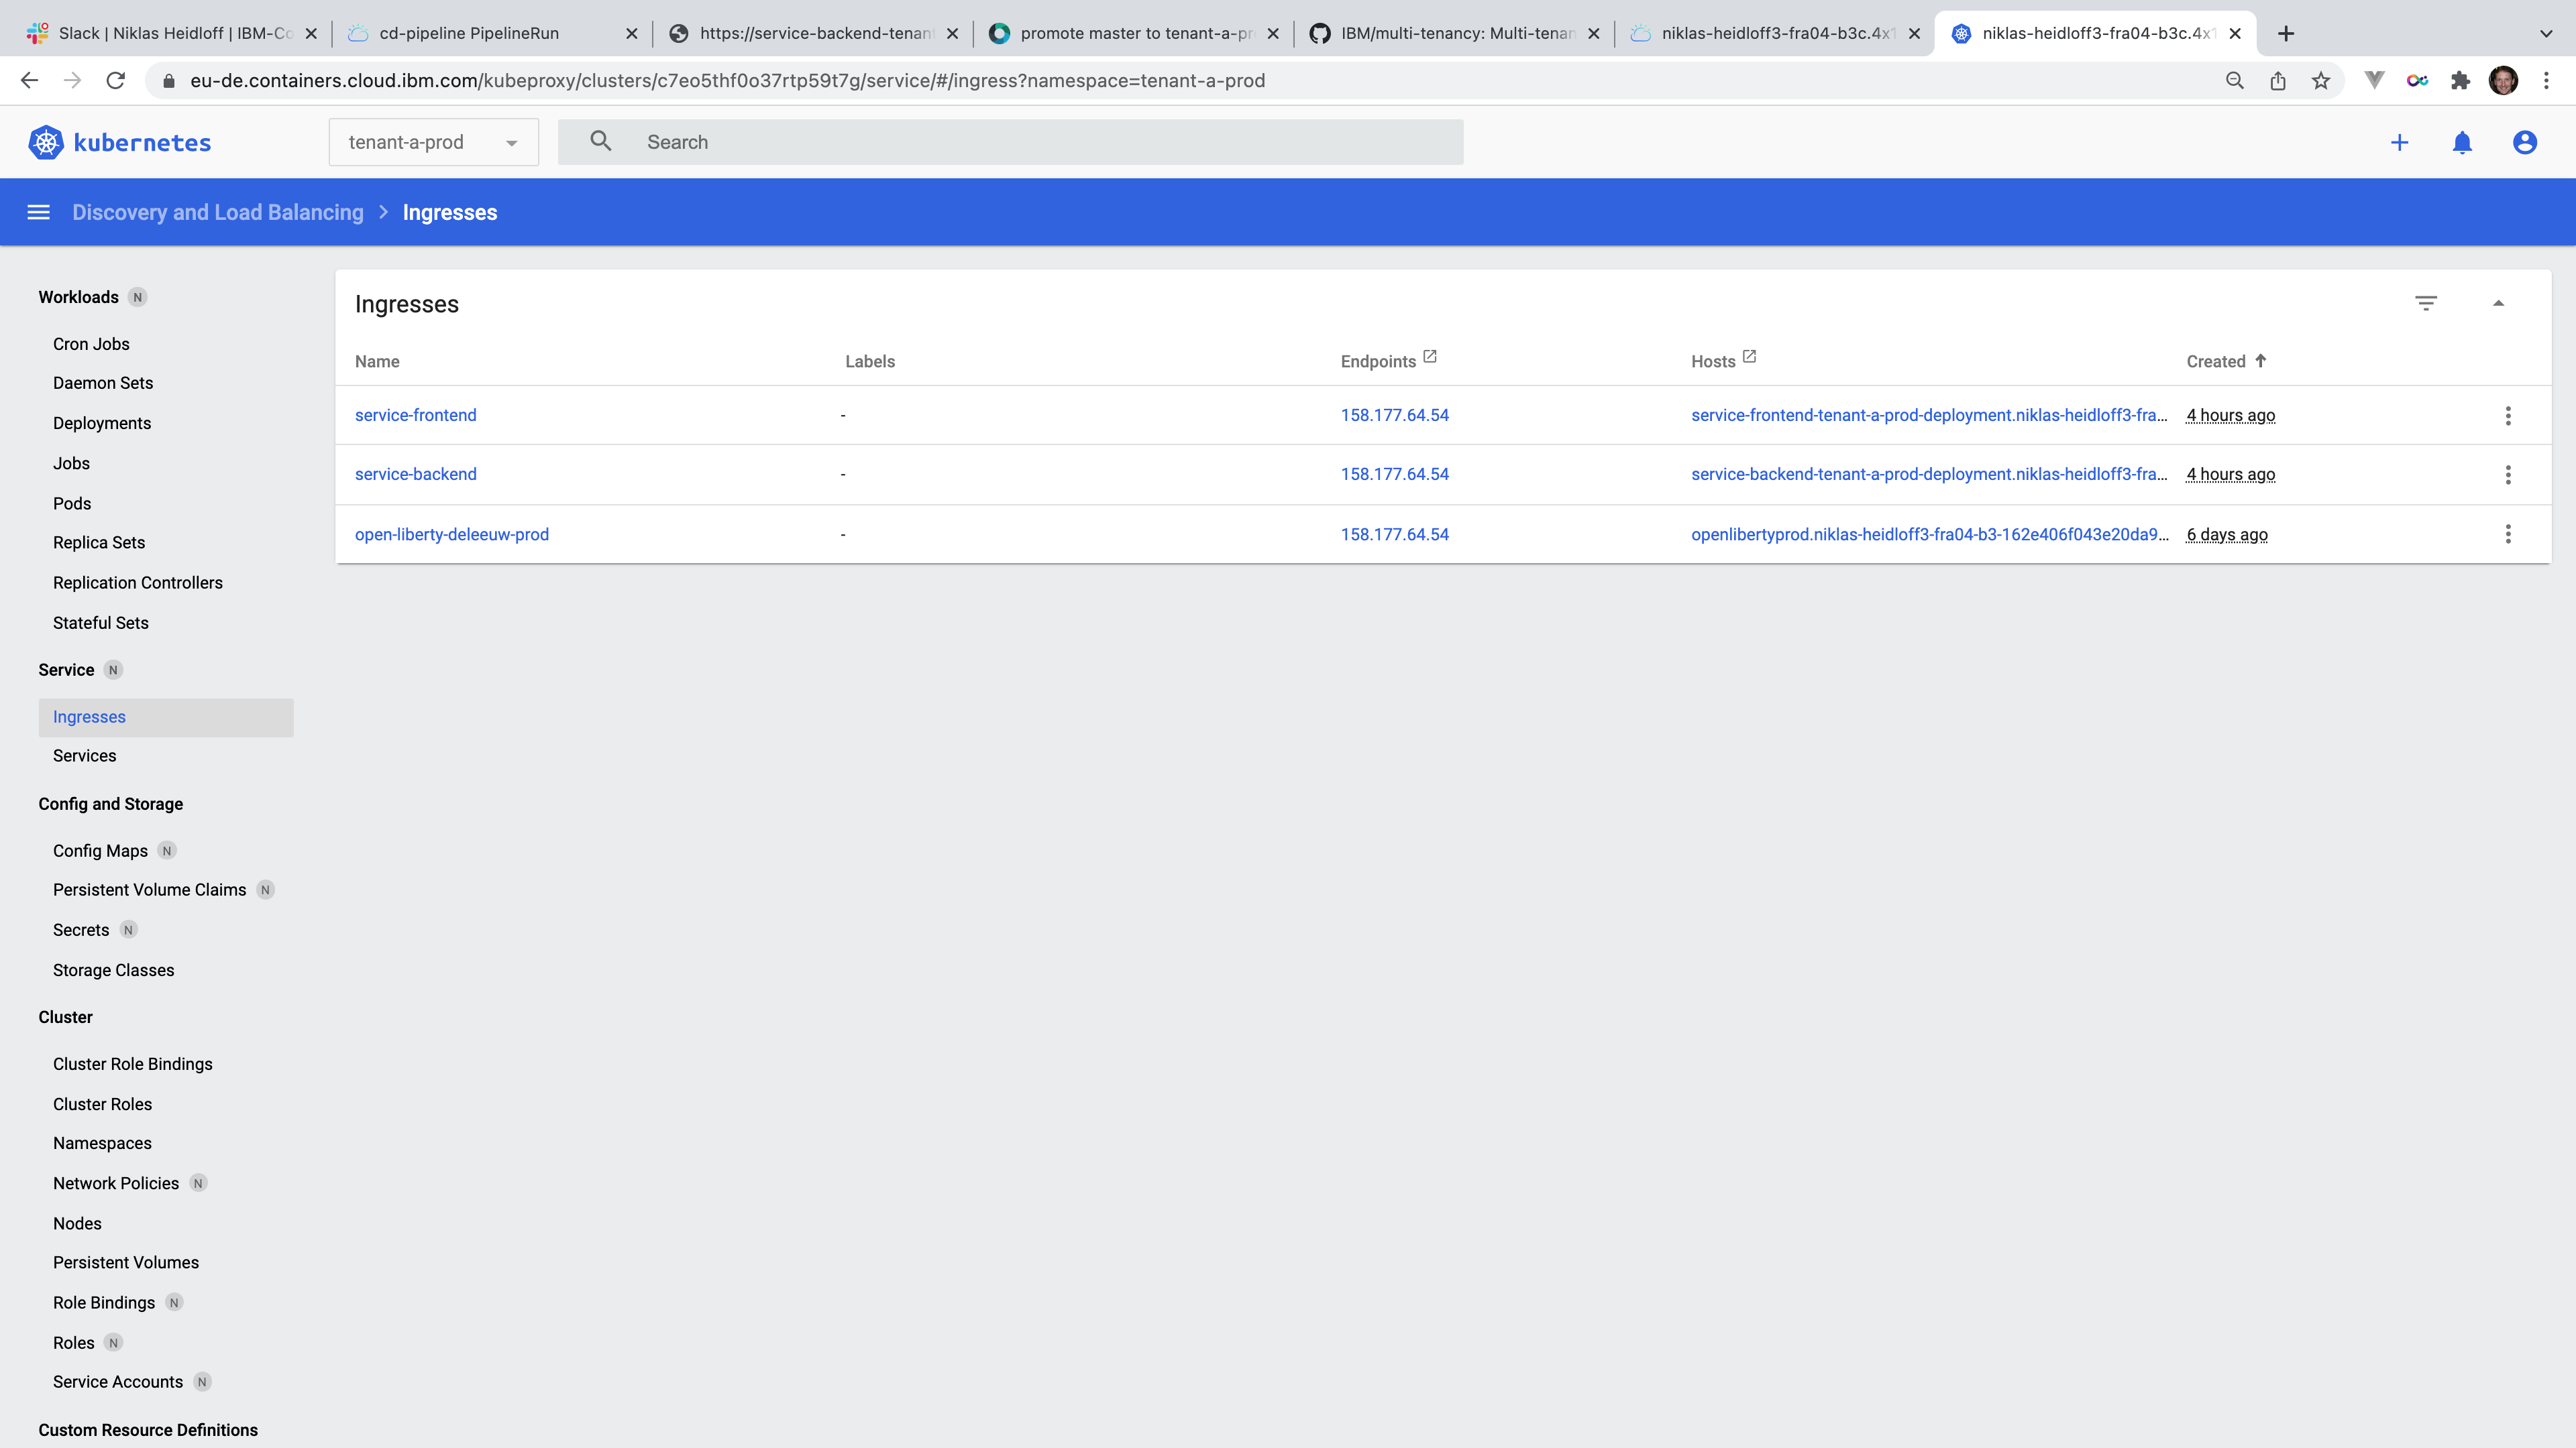Click the filter icon in Ingresses card
The width and height of the screenshot is (2576, 1448).
(2426, 303)
